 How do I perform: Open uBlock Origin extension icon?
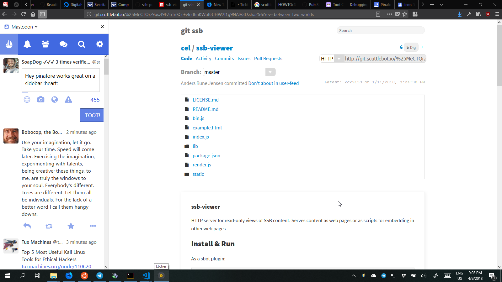click(x=488, y=14)
